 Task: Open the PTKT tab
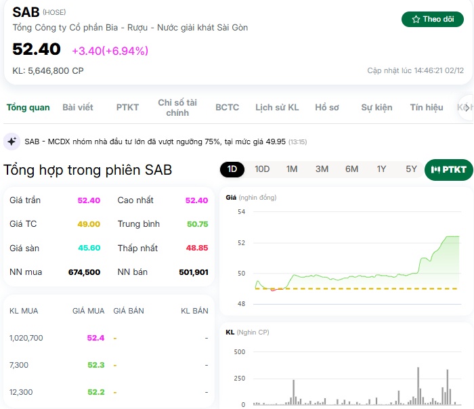pos(127,108)
